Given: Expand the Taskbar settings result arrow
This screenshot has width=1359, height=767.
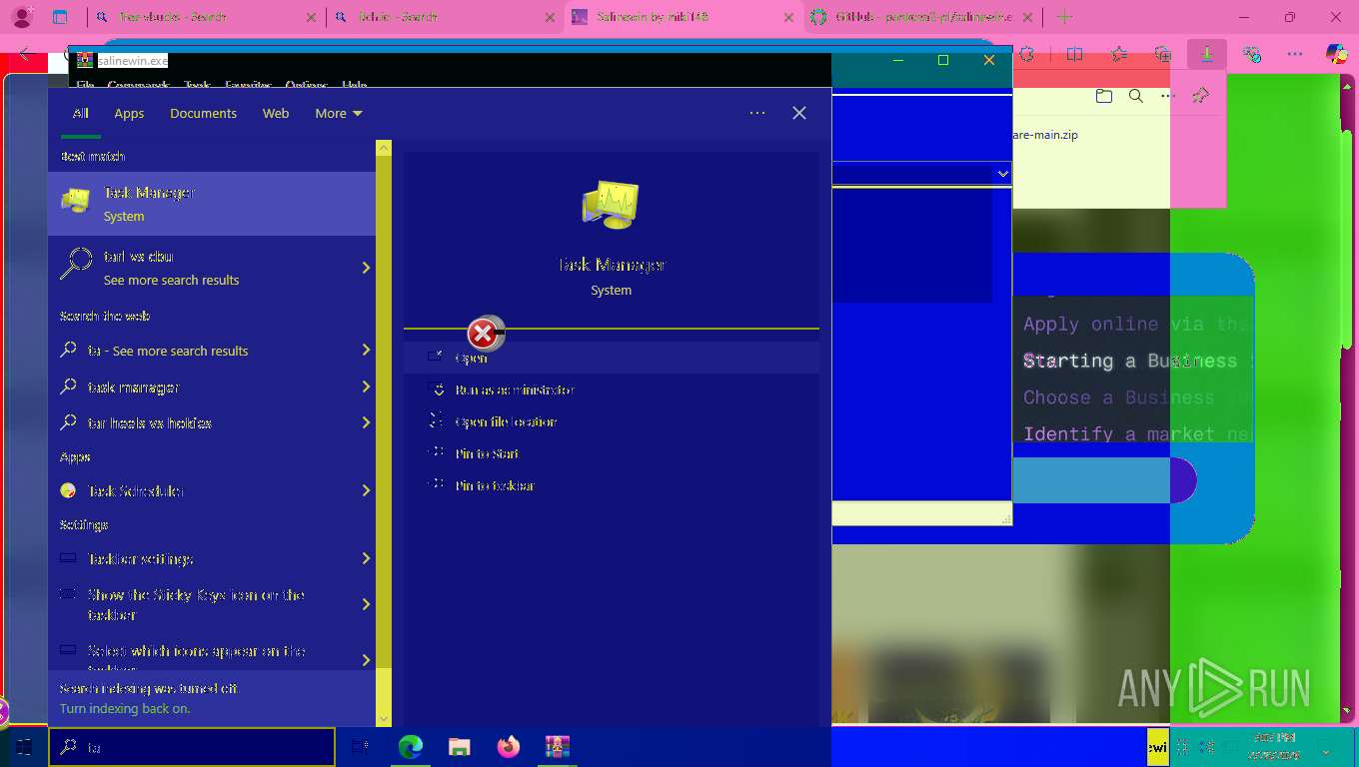Looking at the screenshot, I should 366,558.
